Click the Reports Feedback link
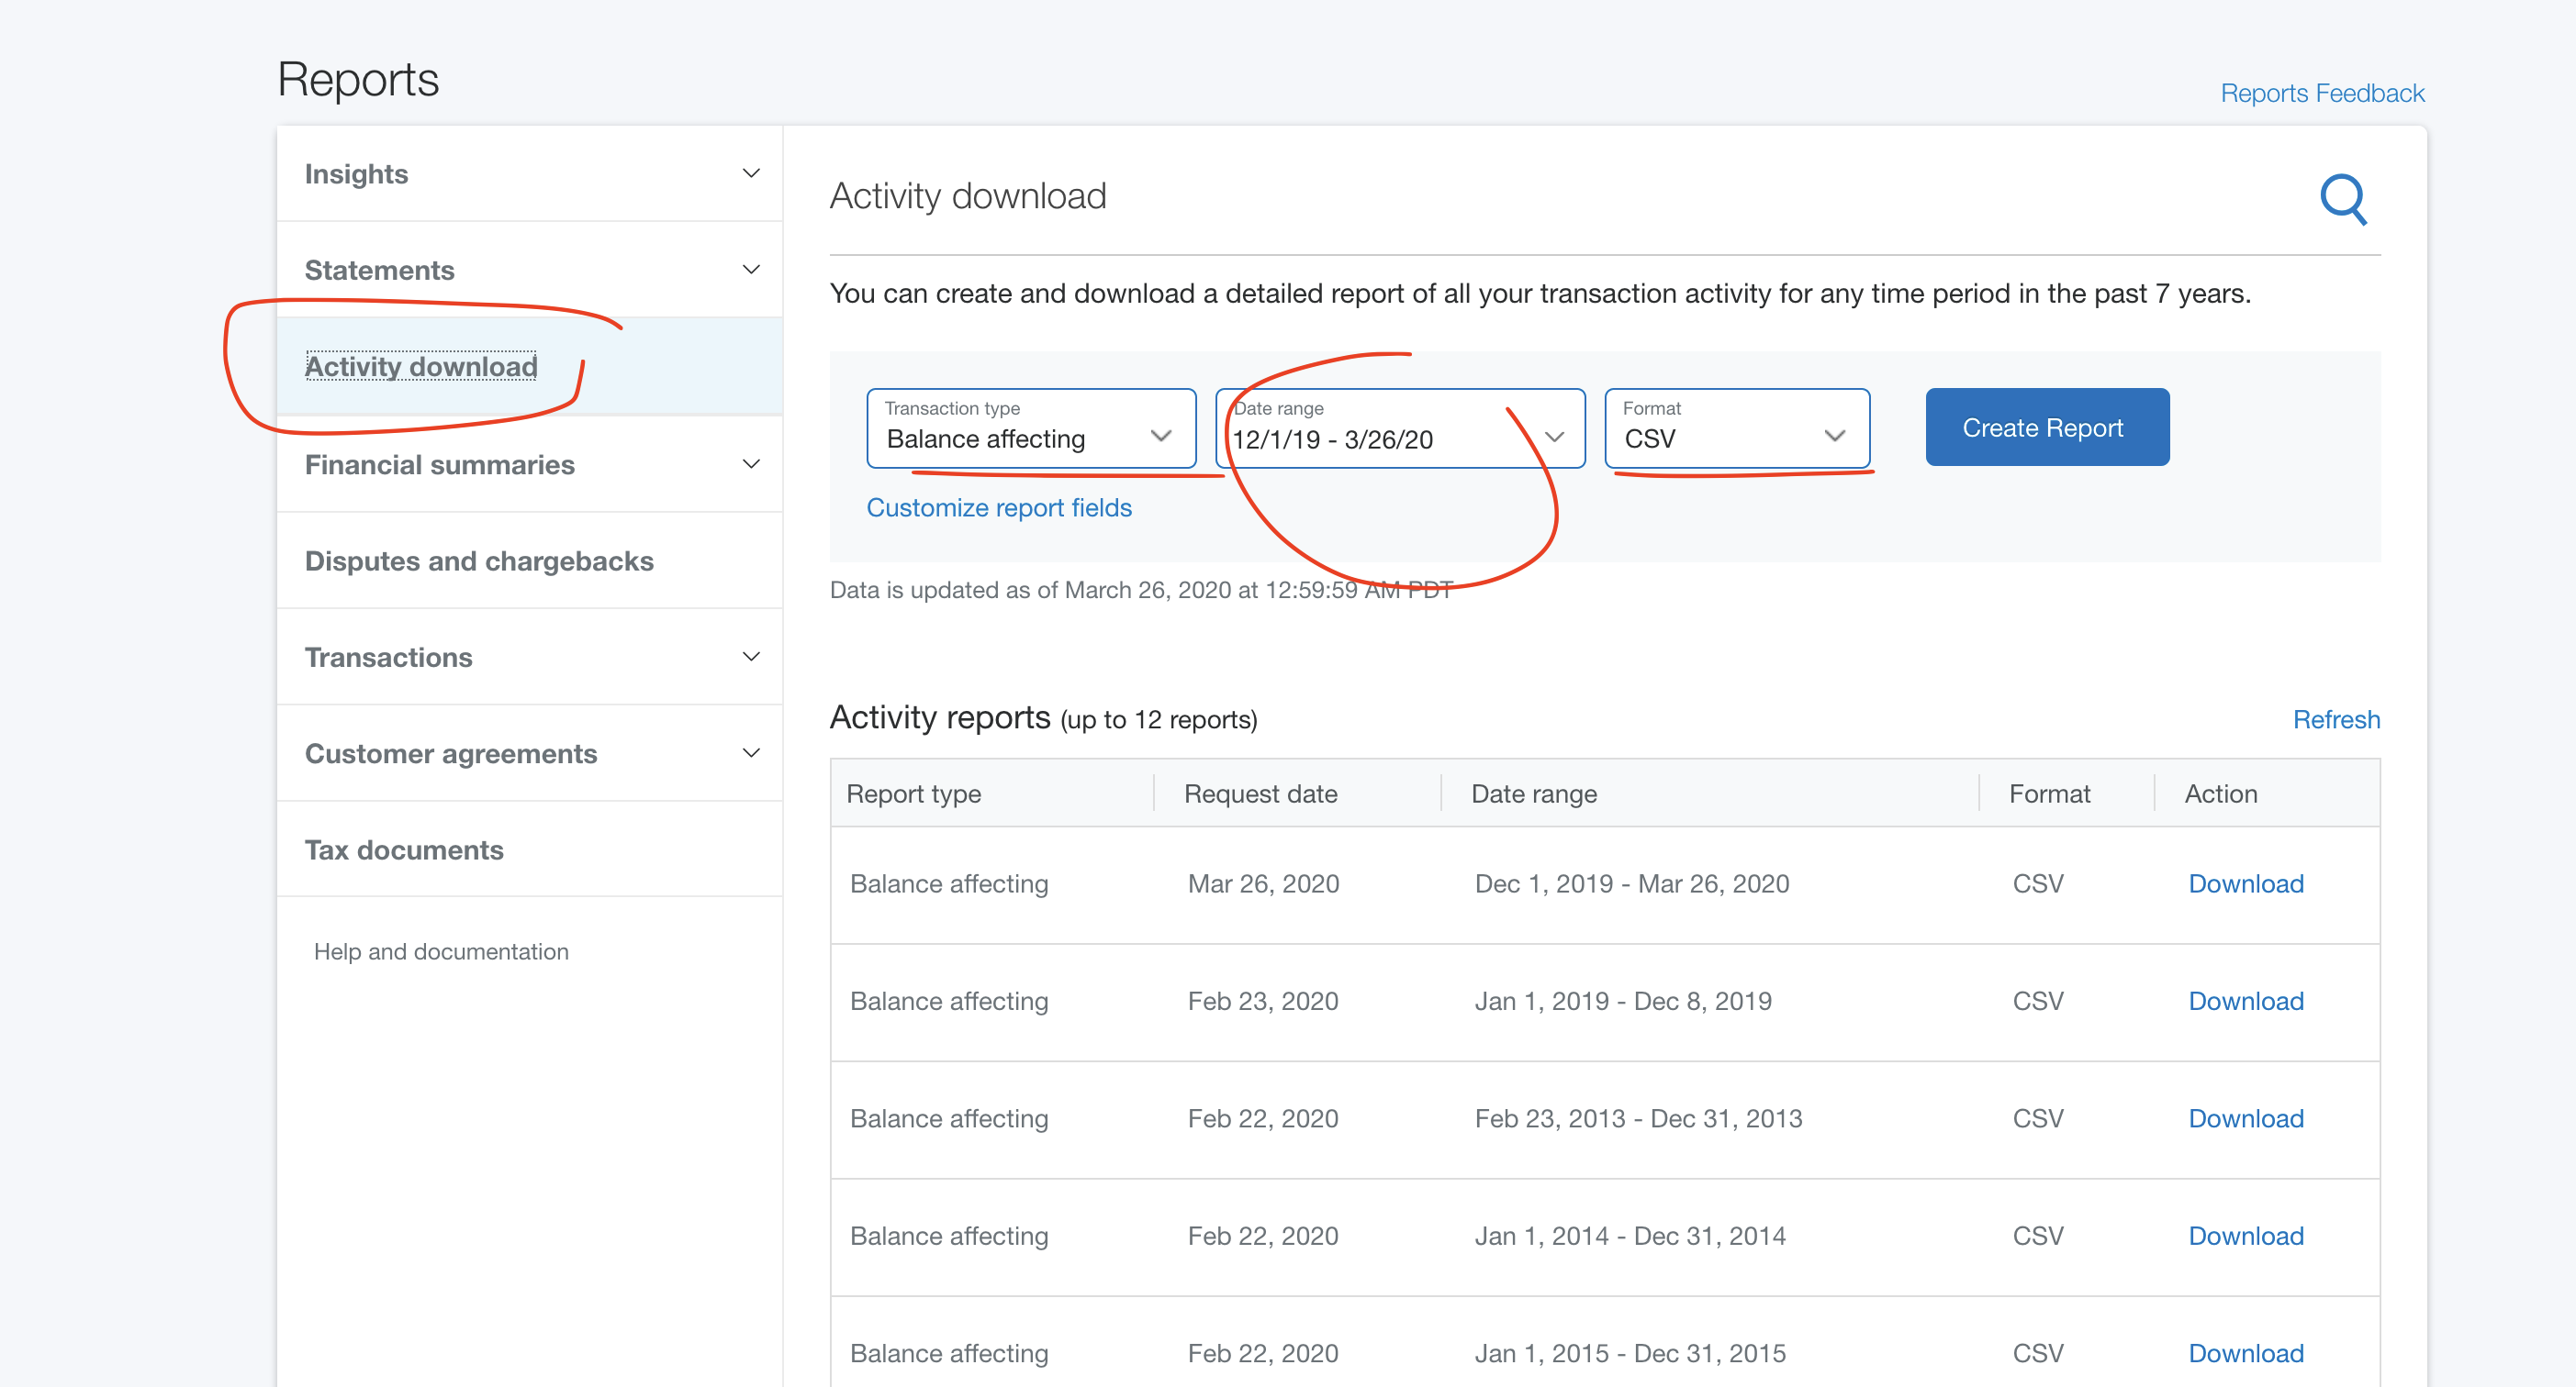The height and width of the screenshot is (1387, 2576). pyautogui.click(x=2321, y=93)
